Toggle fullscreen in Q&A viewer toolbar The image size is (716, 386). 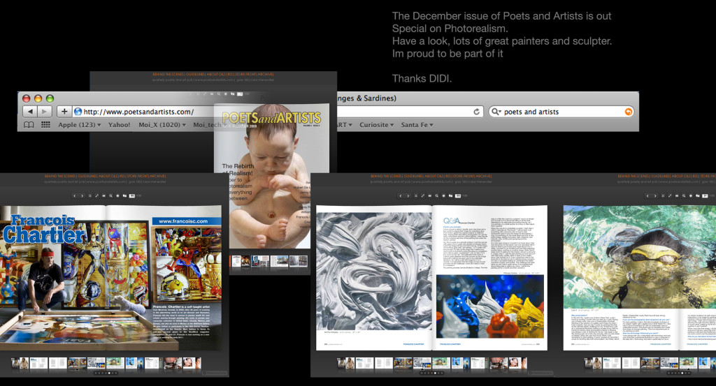[x=423, y=196]
